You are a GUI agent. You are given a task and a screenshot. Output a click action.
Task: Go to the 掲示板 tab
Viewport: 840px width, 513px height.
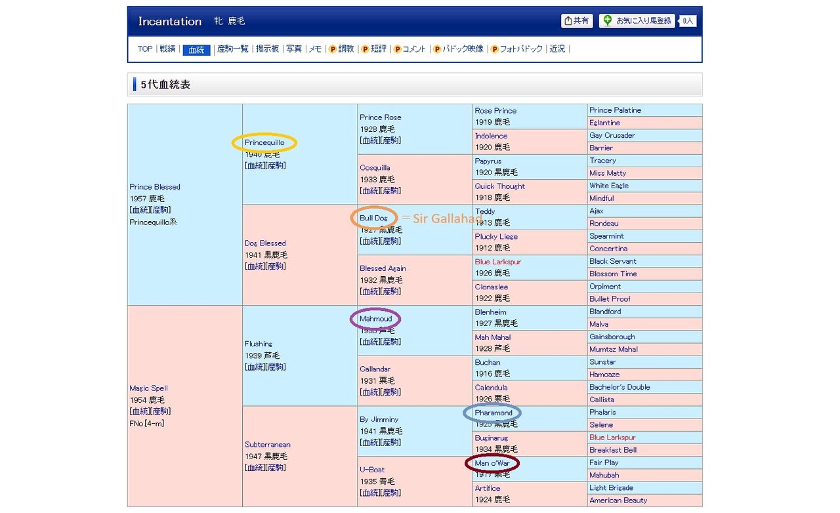click(267, 49)
